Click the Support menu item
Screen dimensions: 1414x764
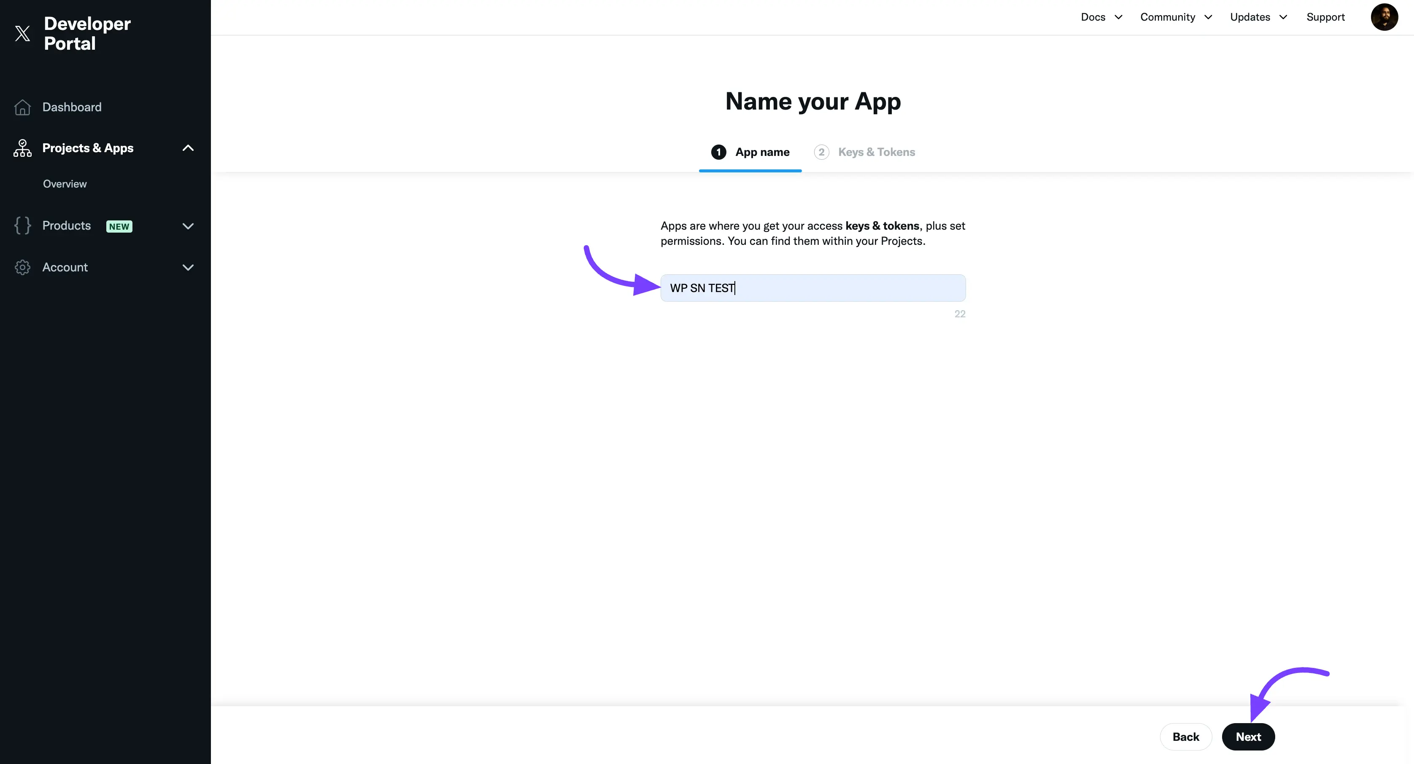click(x=1325, y=17)
